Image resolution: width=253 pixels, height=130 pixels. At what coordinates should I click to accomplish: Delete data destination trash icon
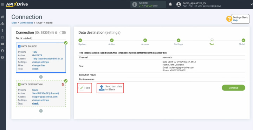63,85
